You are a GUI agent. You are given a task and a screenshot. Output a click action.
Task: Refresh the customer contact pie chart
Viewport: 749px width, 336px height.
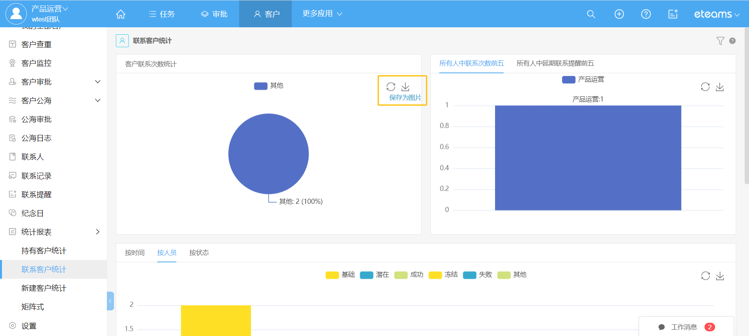point(391,87)
